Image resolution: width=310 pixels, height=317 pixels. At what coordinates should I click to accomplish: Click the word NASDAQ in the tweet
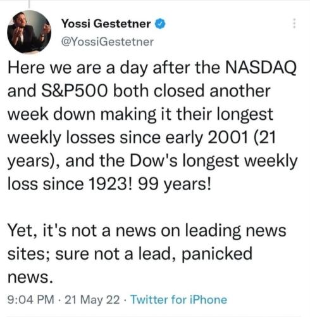pos(261,68)
